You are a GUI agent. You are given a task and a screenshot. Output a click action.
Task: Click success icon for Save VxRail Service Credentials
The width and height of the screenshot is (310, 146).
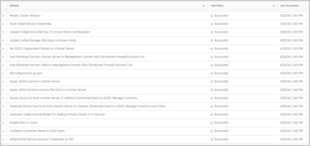coord(212,24)
